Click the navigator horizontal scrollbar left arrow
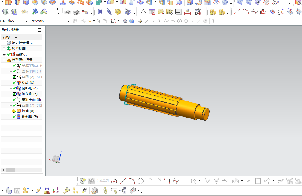The width and height of the screenshot is (302, 196). pos(3,170)
